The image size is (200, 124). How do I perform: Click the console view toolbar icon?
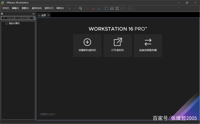[130, 8]
